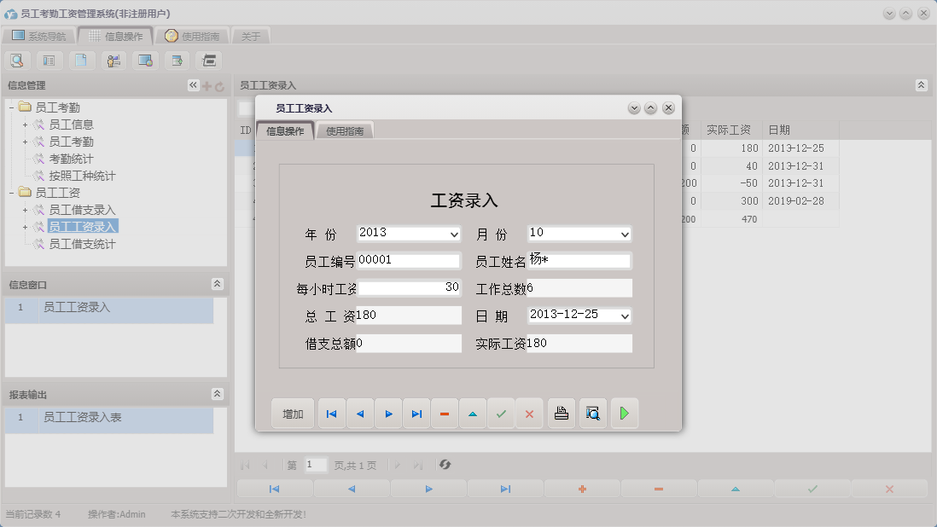Open the 日期 date dropdown in the dialog

[627, 316]
